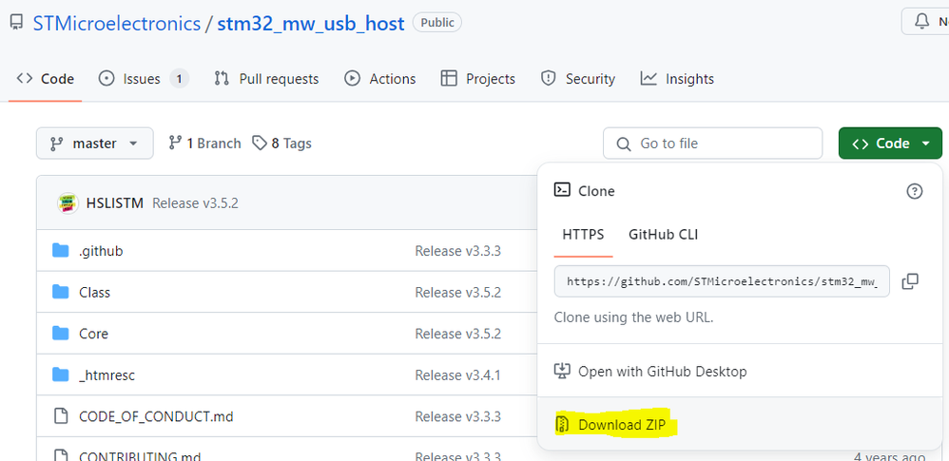Viewport: 949px width, 461px height.
Task: Open the Security tab
Action: (x=577, y=79)
